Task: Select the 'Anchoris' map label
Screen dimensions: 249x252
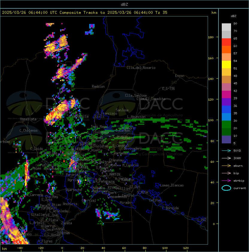Action: click(70, 204)
